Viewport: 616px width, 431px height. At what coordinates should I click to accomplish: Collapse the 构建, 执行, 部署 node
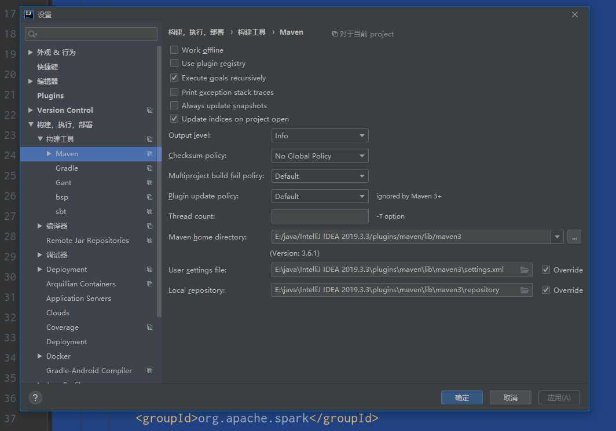click(x=31, y=124)
